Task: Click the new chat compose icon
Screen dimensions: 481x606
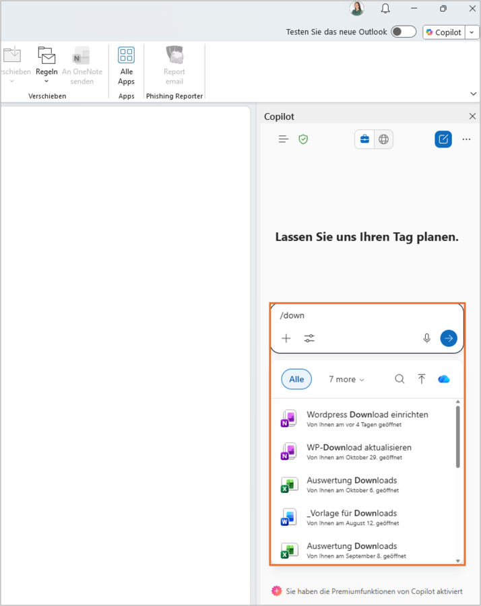Action: click(x=443, y=139)
